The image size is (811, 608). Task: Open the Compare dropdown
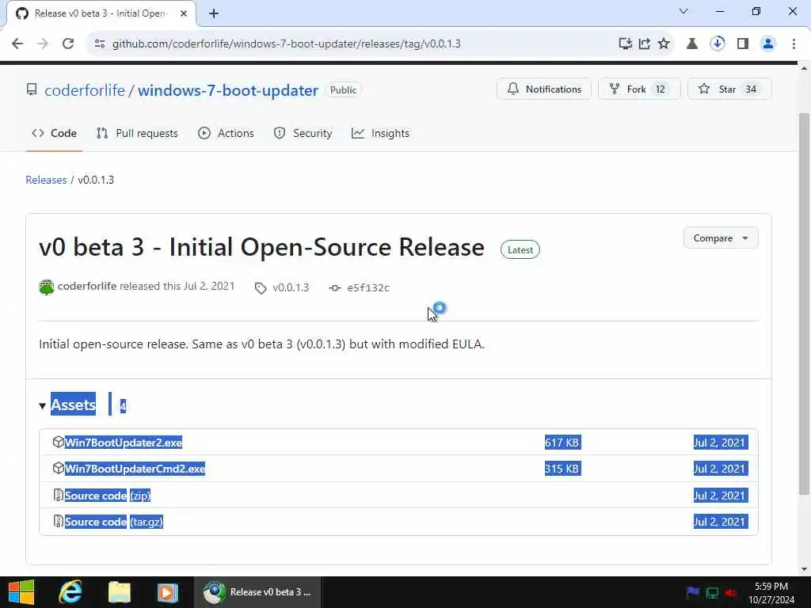[721, 237]
